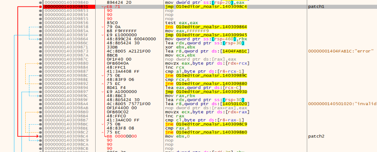
Task: Click instruction movzx ecx,byte ptr ds:[rdx+rax]
Action: [x=207, y=112]
